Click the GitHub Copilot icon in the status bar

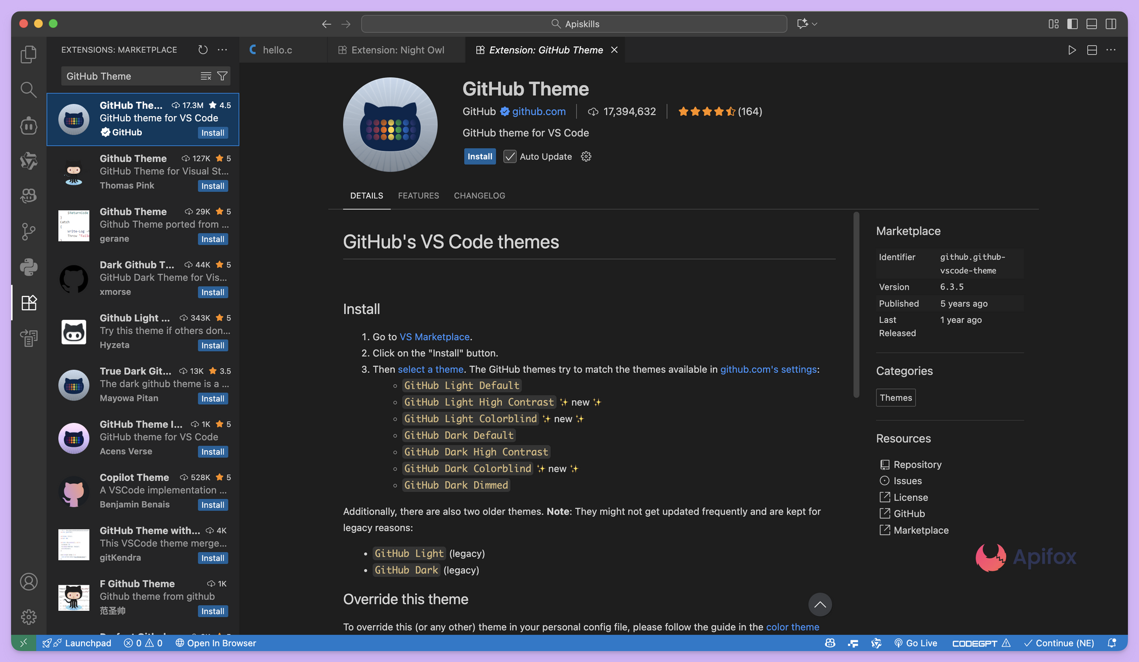pyautogui.click(x=830, y=643)
